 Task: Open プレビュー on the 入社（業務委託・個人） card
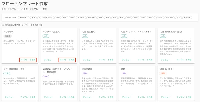point(165,60)
